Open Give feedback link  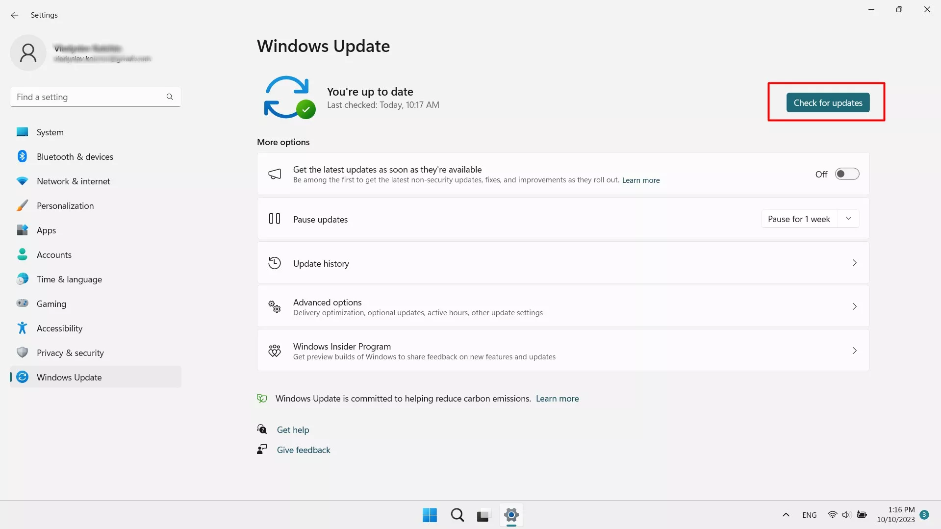coord(304,450)
